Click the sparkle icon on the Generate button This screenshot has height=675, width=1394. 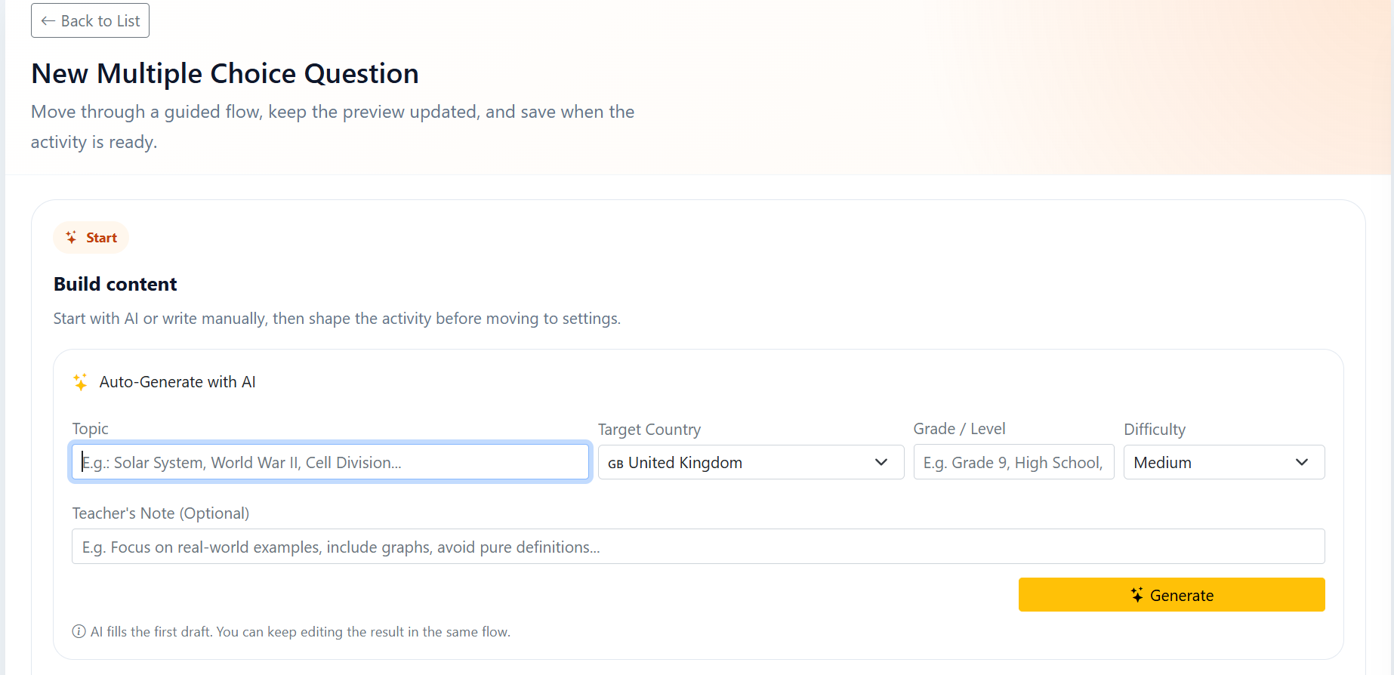[x=1136, y=595]
